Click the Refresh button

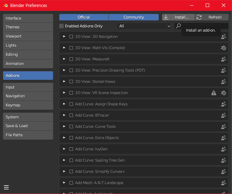pos(212,17)
